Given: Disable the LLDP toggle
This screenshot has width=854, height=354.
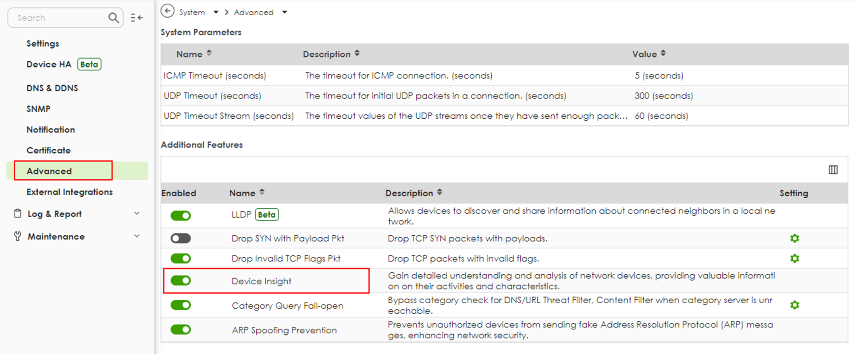Looking at the screenshot, I should 181,216.
